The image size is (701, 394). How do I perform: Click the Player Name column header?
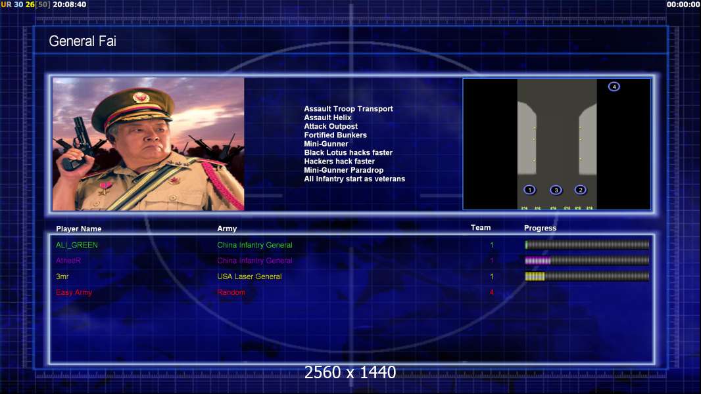click(79, 229)
